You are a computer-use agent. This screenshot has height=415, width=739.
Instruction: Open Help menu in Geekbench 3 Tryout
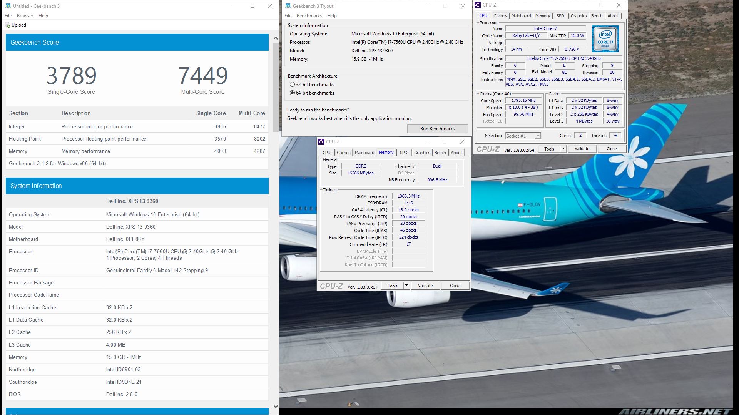coord(332,16)
